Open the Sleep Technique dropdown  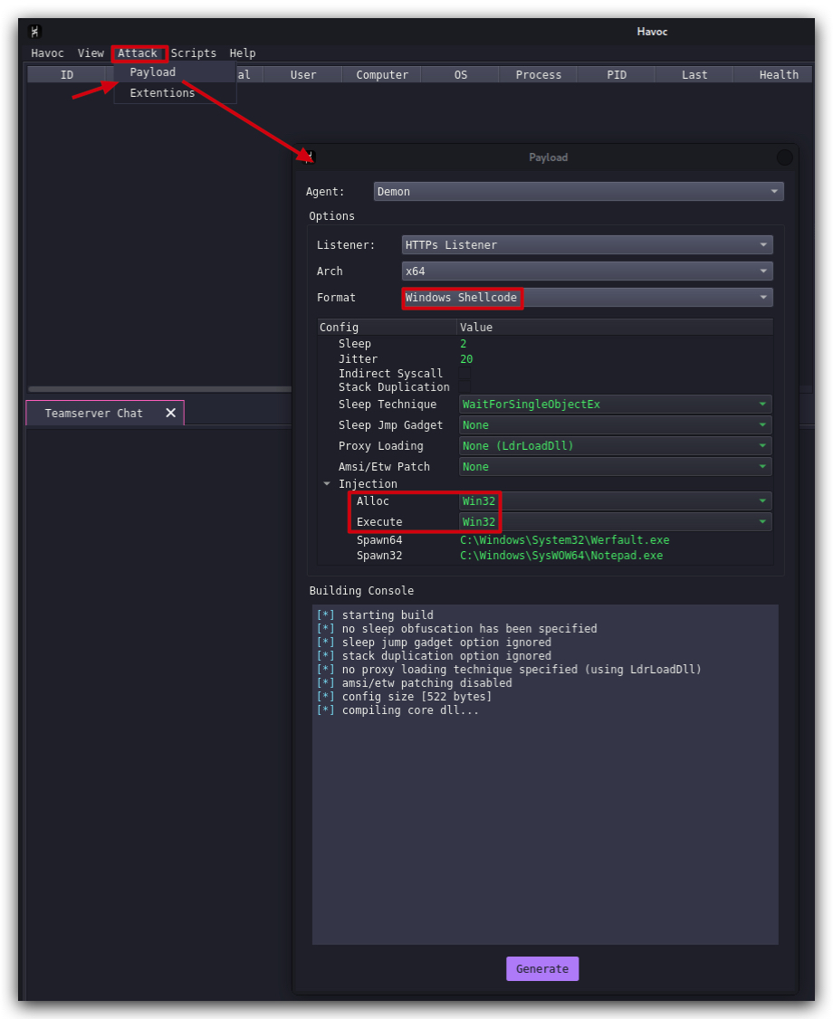point(615,405)
